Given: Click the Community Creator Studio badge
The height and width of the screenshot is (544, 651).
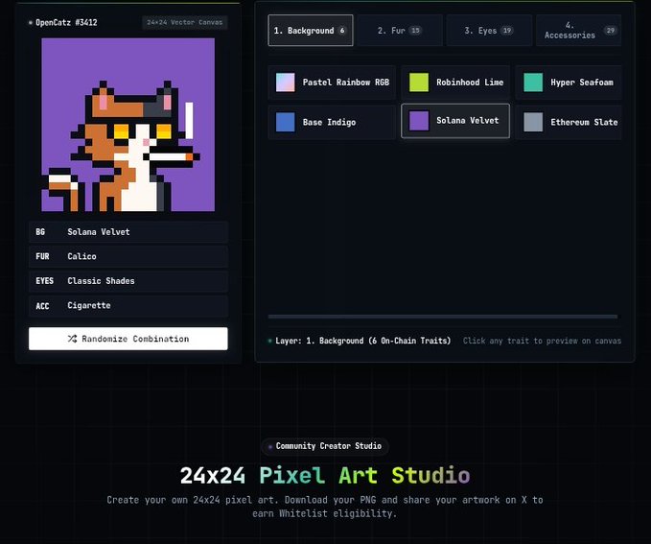Looking at the screenshot, I should (325, 446).
